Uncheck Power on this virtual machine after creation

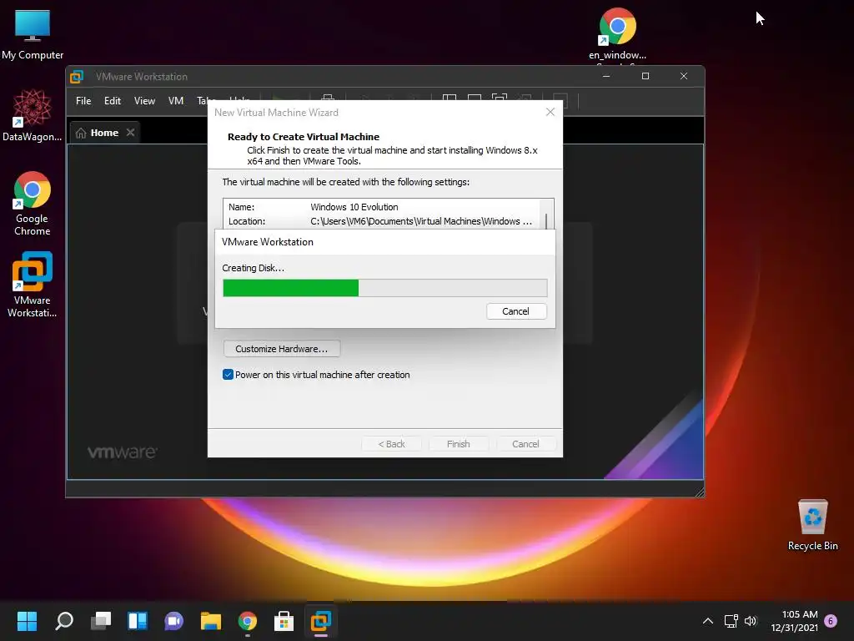coord(228,375)
